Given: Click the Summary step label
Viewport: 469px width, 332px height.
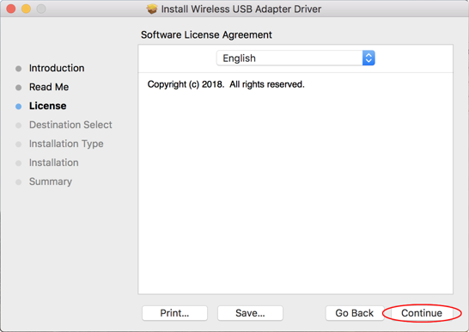Looking at the screenshot, I should click(51, 181).
